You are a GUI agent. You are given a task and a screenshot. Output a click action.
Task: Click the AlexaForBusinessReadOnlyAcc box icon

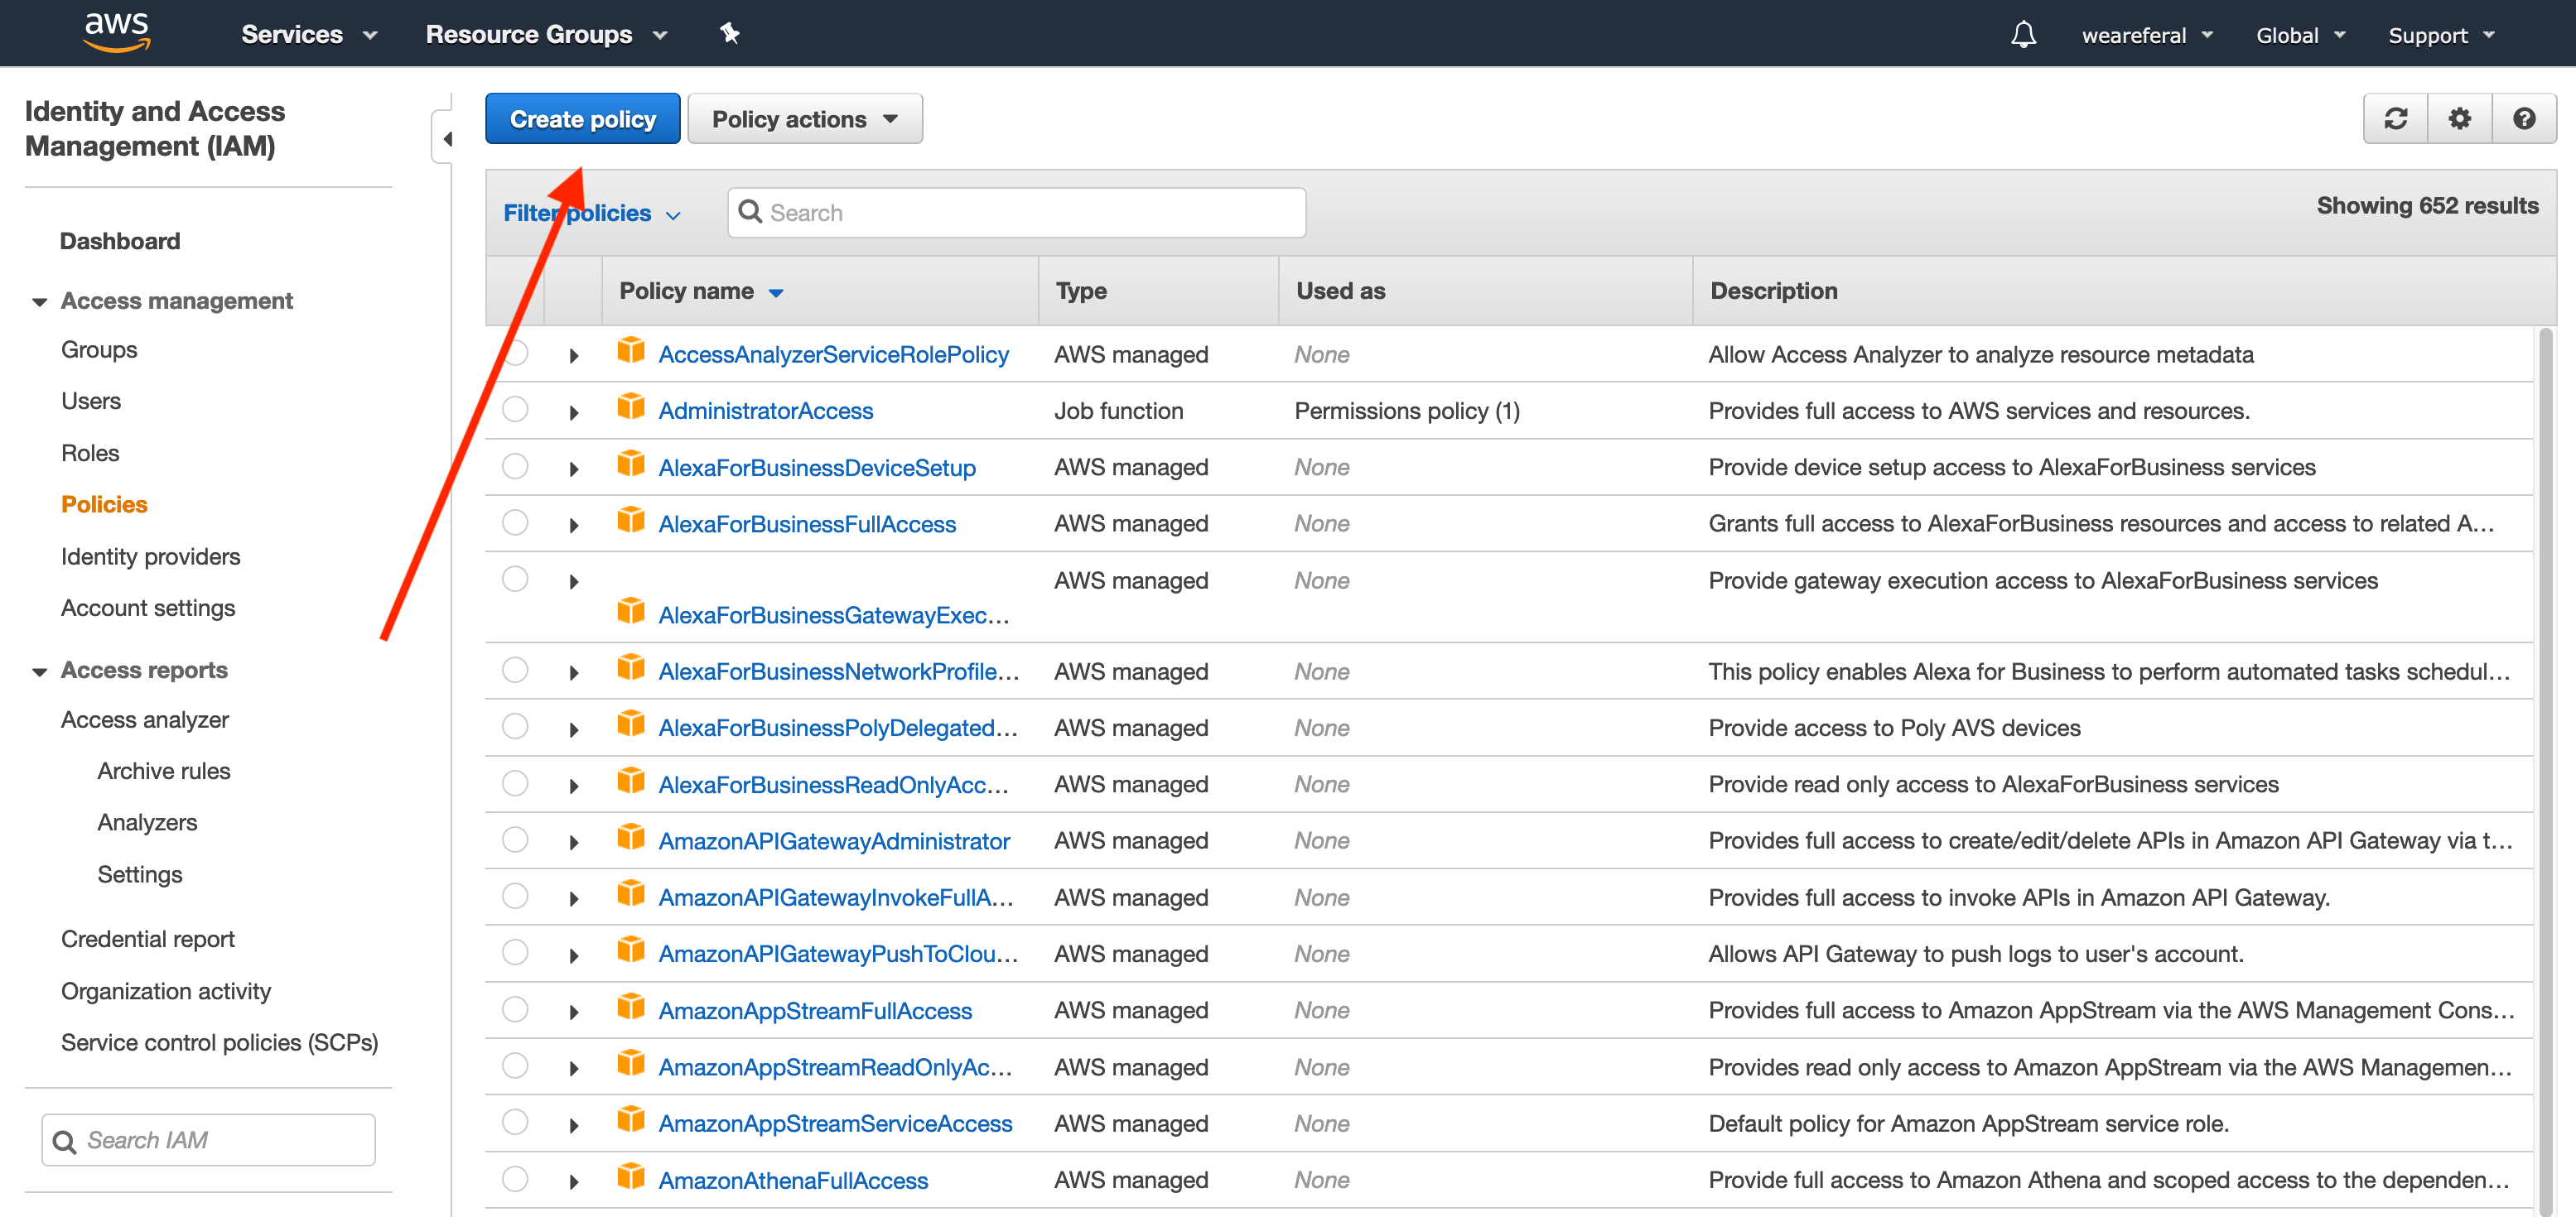tap(631, 781)
